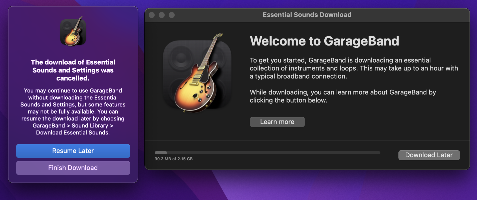Click the 'To get you started' description paragraph

[x=354, y=68]
